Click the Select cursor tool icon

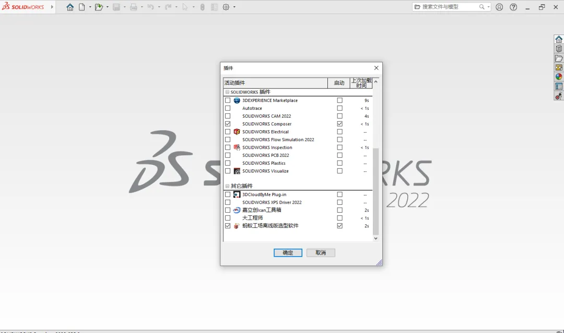click(x=185, y=7)
